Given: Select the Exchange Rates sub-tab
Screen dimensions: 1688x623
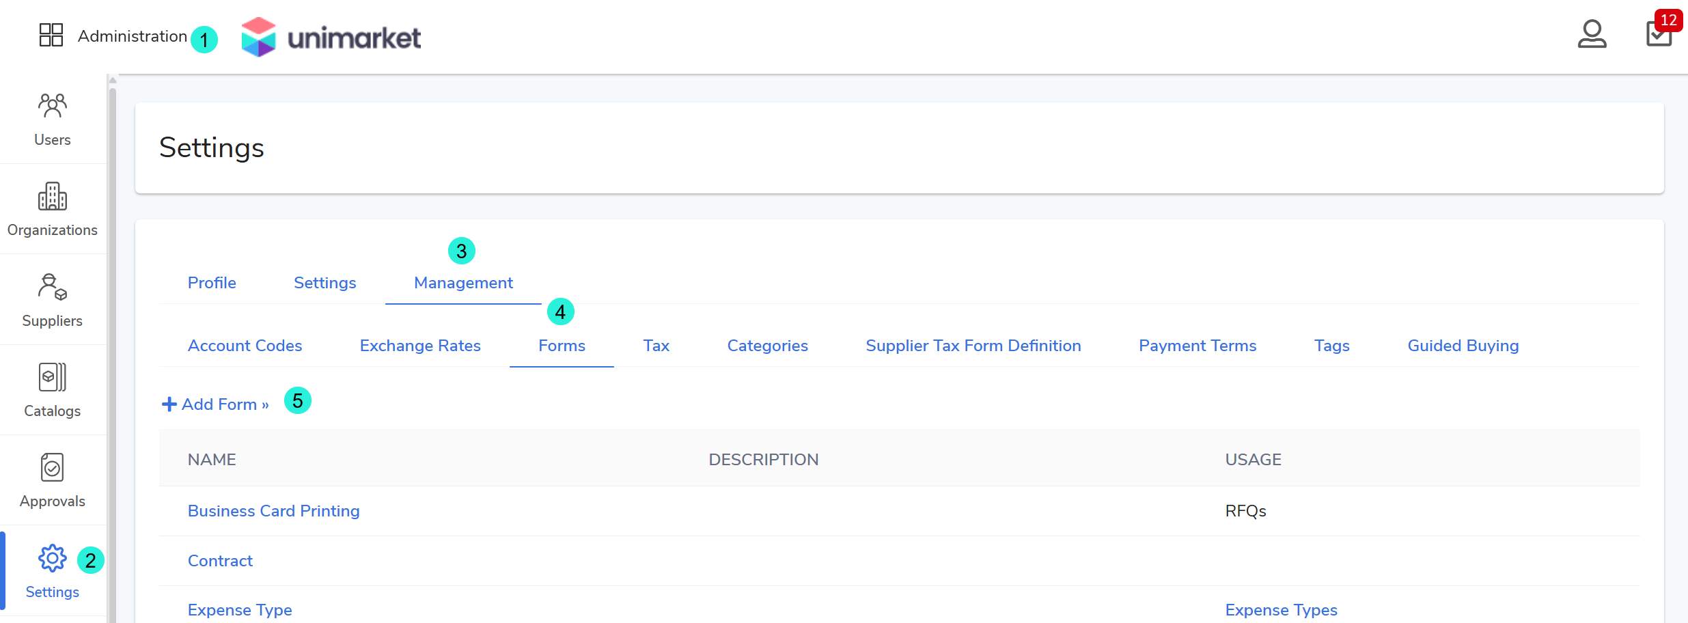Looking at the screenshot, I should tap(420, 346).
